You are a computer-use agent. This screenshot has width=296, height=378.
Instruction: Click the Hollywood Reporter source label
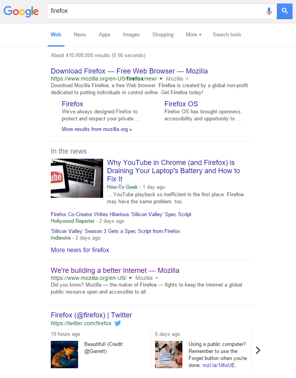click(x=73, y=221)
